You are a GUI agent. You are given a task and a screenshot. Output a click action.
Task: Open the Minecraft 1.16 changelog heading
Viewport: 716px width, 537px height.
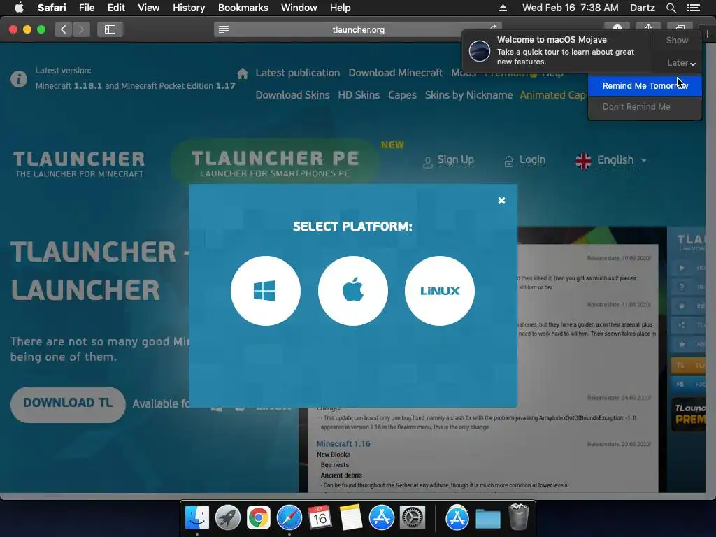[x=343, y=443]
